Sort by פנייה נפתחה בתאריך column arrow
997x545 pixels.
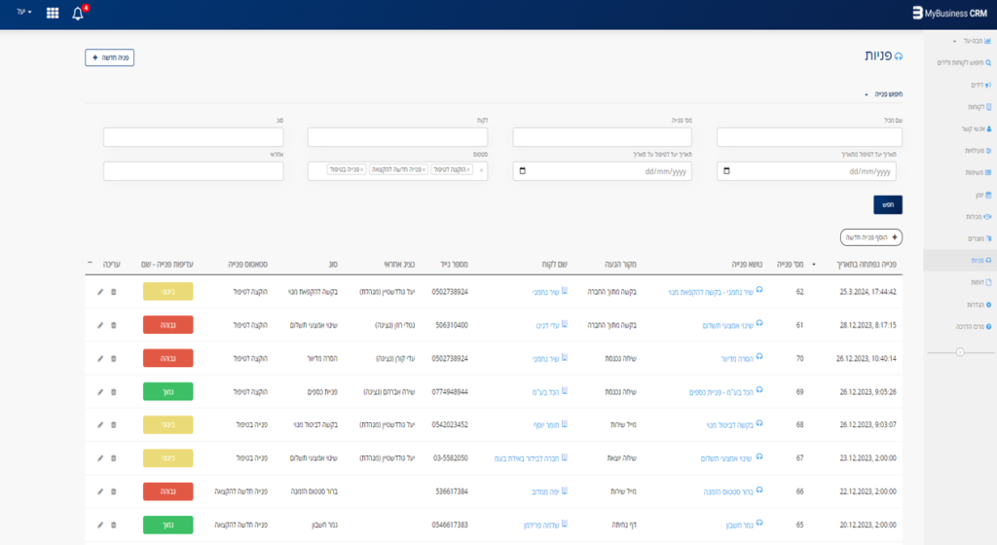[814, 265]
